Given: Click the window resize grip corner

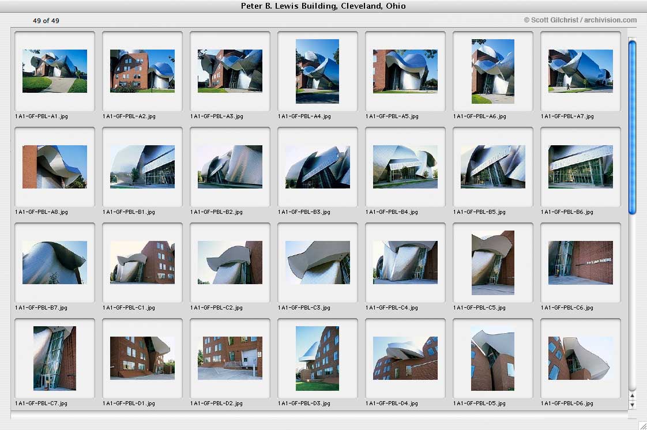Looking at the screenshot, I should pyautogui.click(x=642, y=425).
